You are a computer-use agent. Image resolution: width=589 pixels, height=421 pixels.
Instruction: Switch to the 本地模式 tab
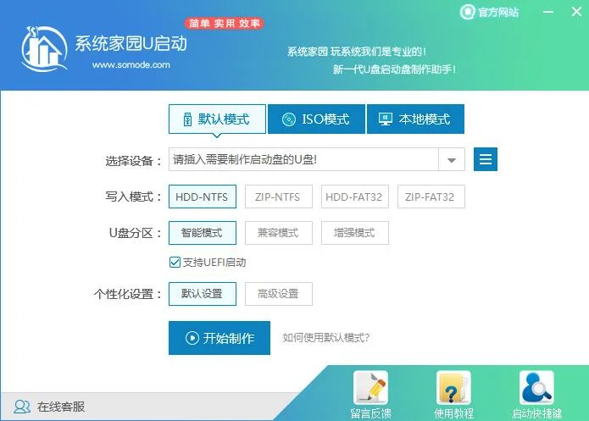[x=415, y=119]
